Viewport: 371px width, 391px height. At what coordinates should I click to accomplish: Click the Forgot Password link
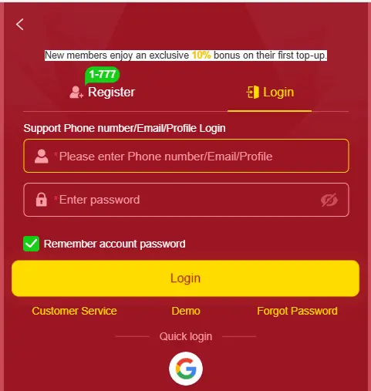[297, 311]
